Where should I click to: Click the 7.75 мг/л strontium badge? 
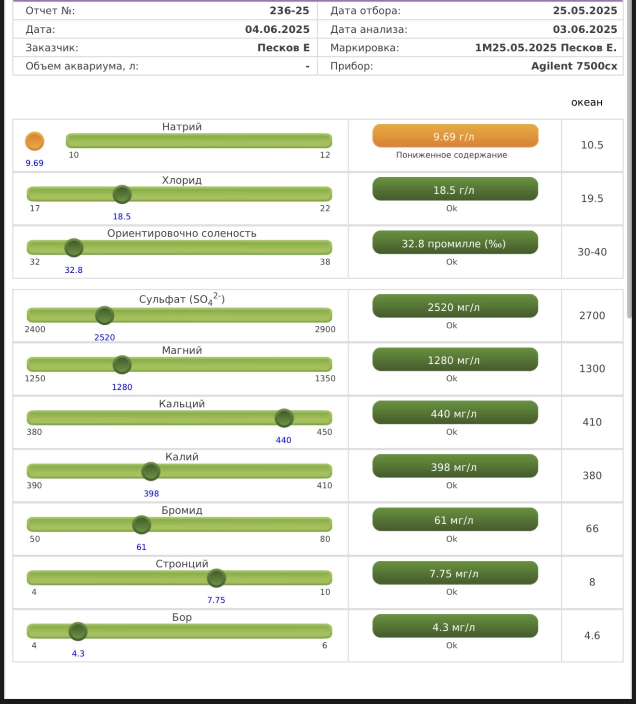click(x=455, y=573)
